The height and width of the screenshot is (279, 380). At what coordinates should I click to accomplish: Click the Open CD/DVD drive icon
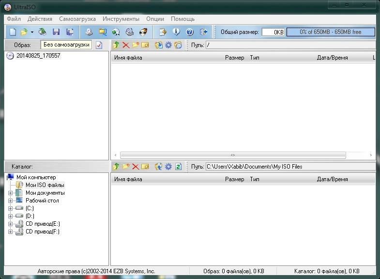pos(43,32)
